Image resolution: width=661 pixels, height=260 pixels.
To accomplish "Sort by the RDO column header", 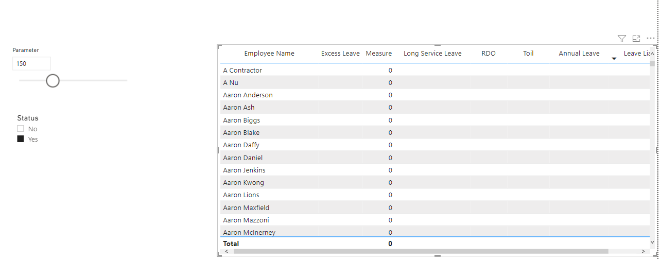I will pos(489,54).
